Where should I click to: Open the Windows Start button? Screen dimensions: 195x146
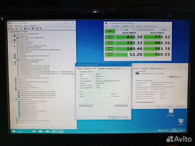(x=14, y=131)
